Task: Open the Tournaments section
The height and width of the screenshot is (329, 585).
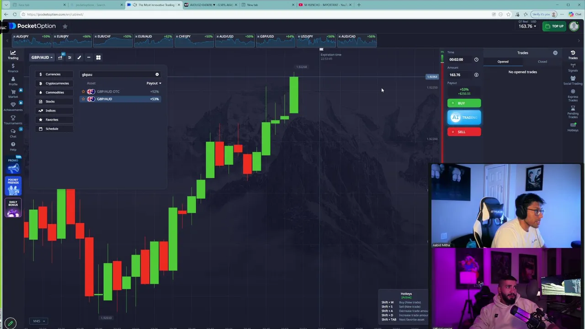Action: tap(13, 120)
